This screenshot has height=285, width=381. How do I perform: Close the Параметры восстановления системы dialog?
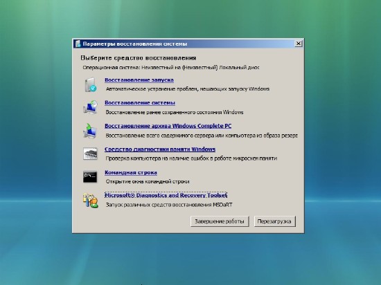[298, 44]
